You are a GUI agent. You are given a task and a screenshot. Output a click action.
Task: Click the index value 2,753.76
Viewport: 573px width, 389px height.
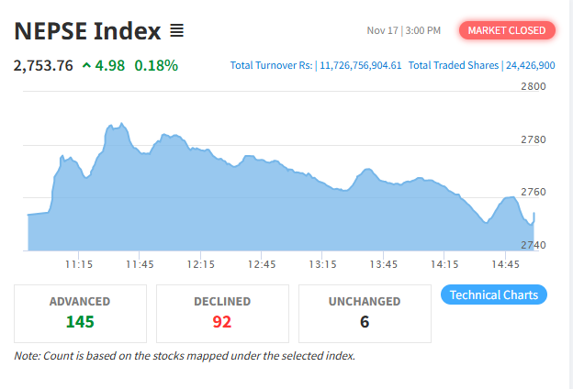[43, 65]
